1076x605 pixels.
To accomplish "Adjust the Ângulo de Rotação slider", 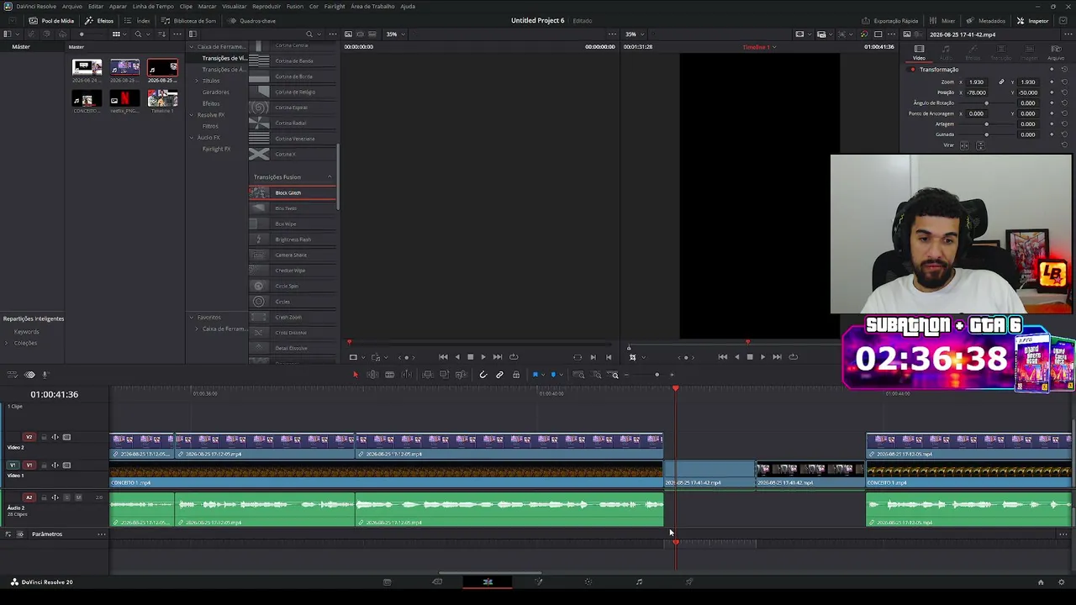I will click(986, 103).
